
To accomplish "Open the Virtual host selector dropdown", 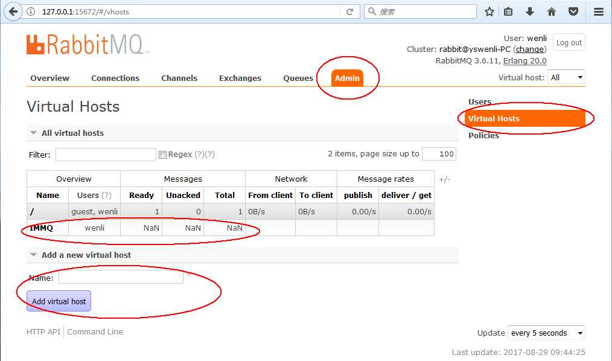I will tap(566, 77).
